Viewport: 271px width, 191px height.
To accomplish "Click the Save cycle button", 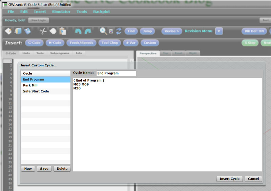I will pyautogui.click(x=44, y=169).
